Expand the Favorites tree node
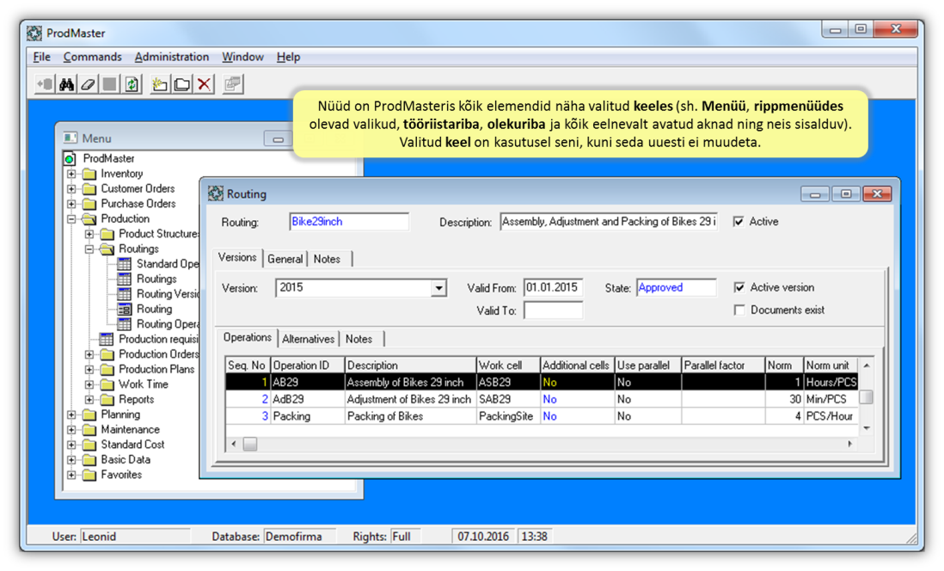Screen dimensions: 944x571 (x=71, y=476)
